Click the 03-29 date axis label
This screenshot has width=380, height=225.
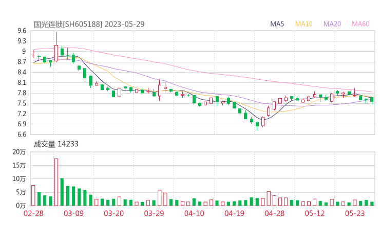click(x=154, y=213)
